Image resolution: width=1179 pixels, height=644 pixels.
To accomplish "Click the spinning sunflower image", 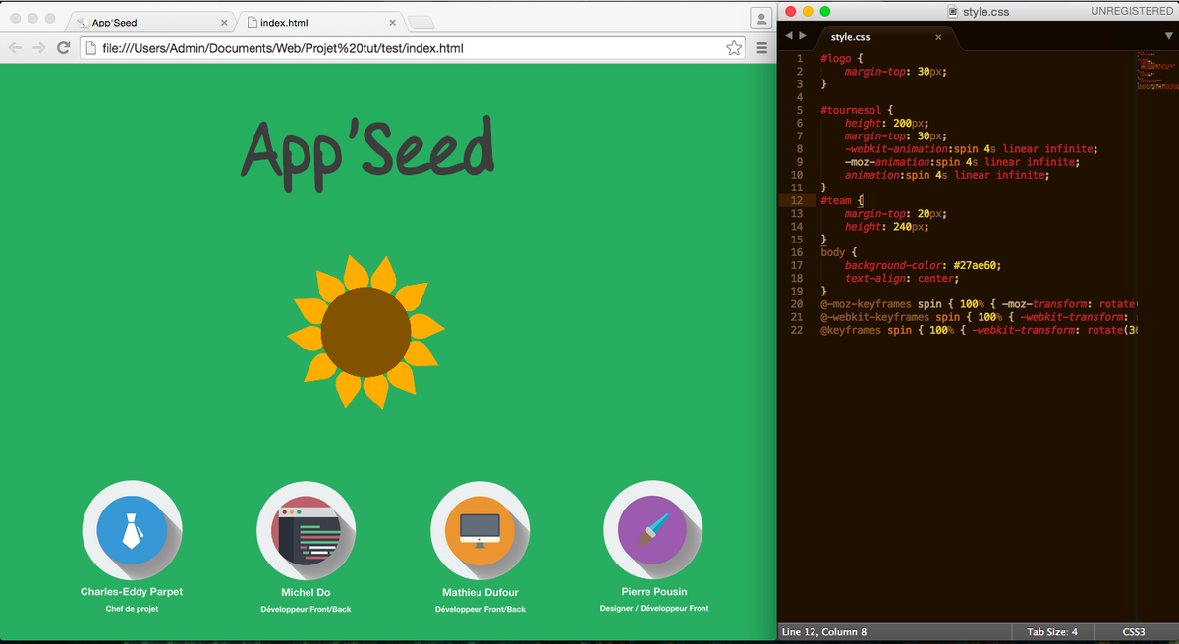I will [366, 332].
